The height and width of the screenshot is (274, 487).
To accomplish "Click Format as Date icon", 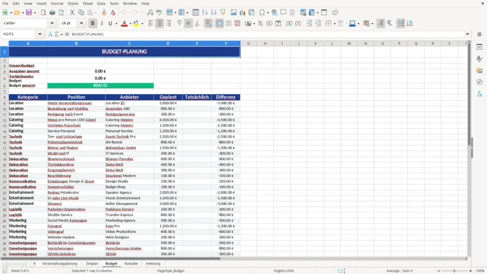I will 278,23.
